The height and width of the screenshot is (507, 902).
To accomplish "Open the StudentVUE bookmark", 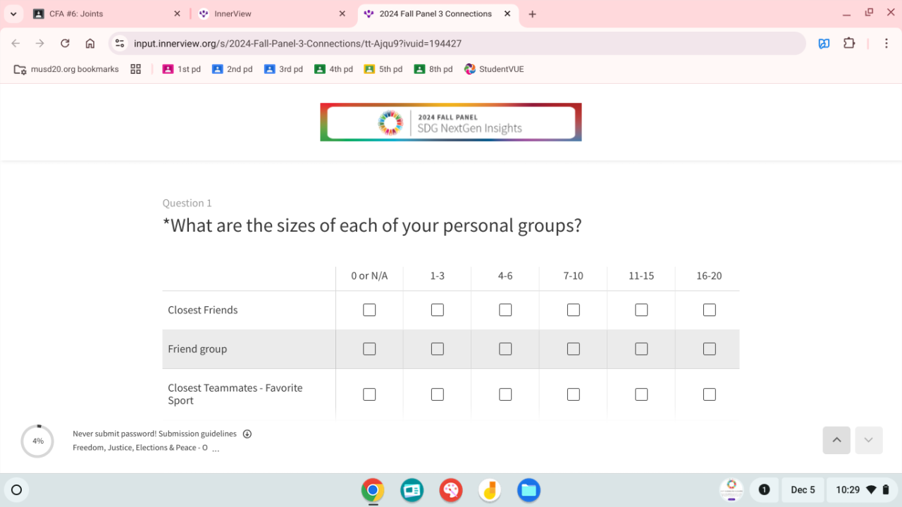I will pos(494,69).
